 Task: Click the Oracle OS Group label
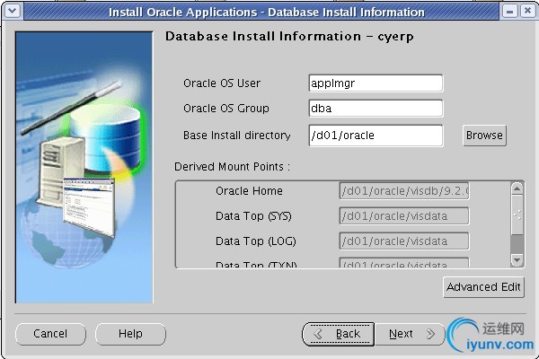coord(226,109)
